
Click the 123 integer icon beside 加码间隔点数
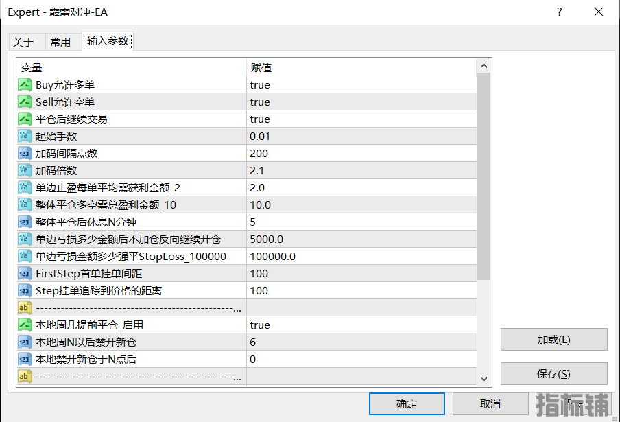click(25, 153)
